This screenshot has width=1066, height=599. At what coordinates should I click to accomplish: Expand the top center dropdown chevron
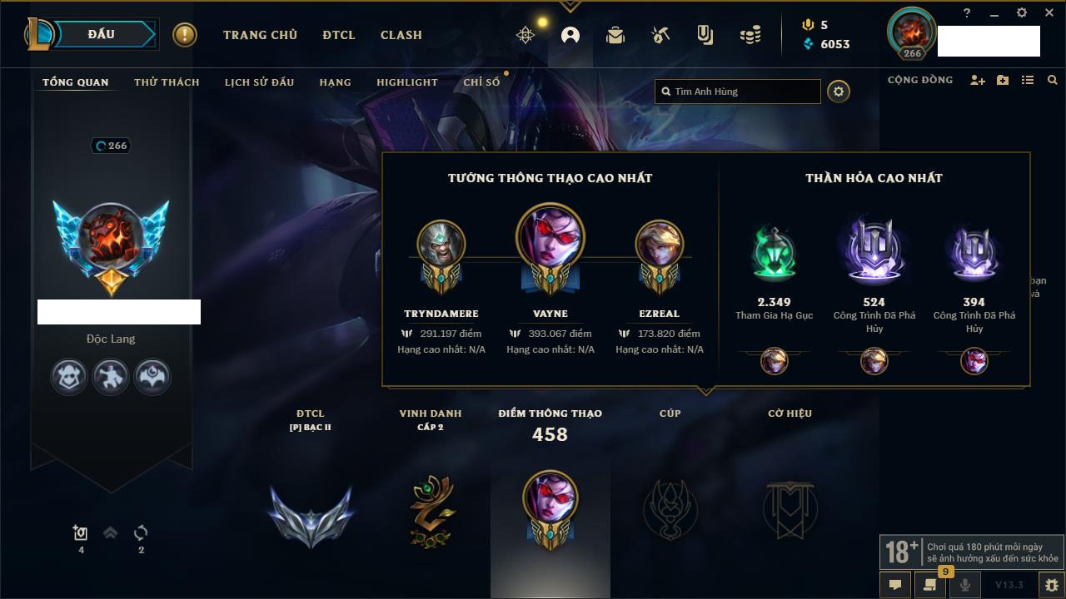[x=570, y=6]
